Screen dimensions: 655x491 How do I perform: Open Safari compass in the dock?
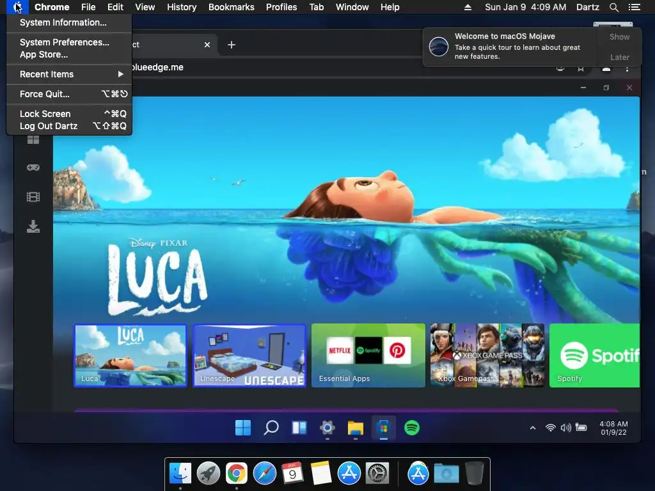265,473
